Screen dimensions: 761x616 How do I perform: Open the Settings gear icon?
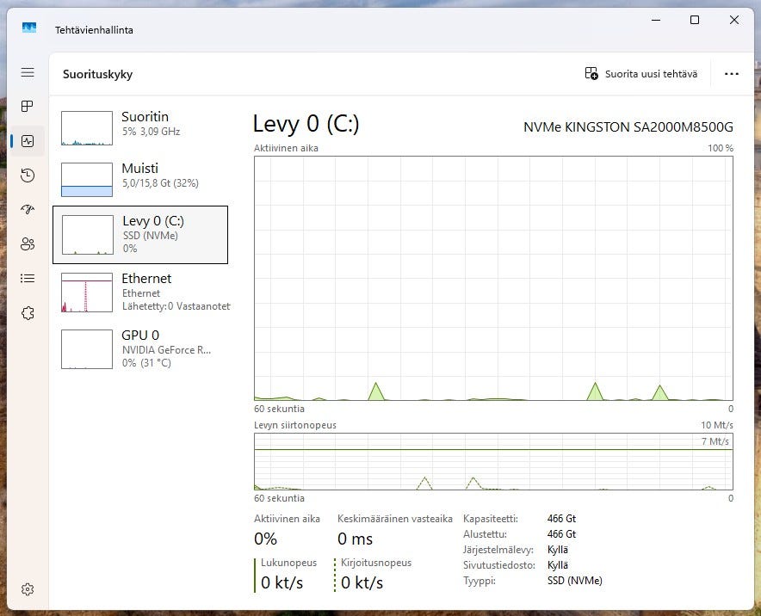tap(28, 588)
